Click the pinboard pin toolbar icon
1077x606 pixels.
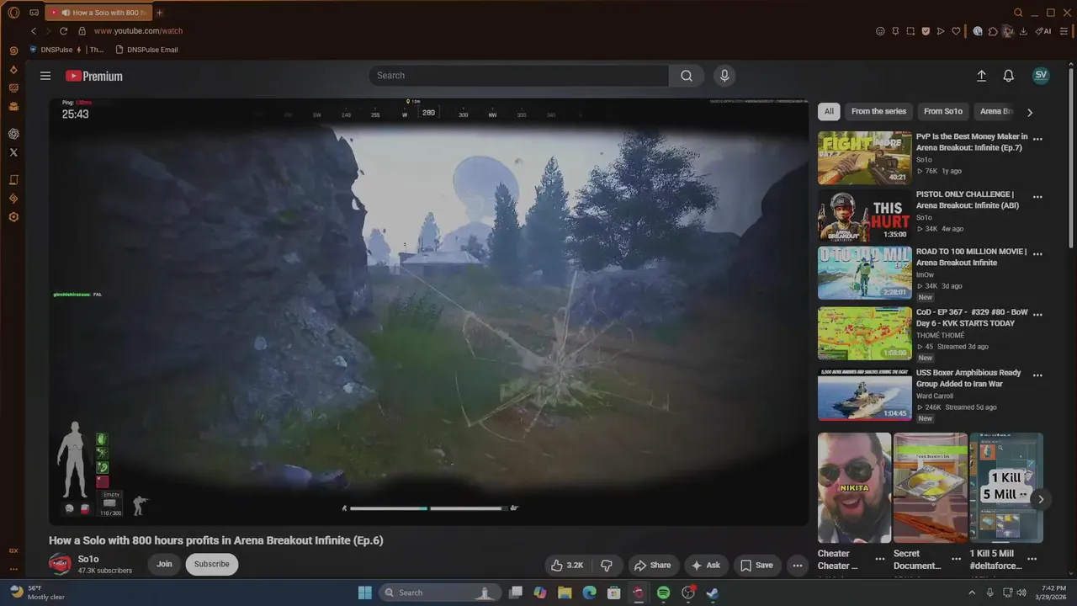pos(895,31)
